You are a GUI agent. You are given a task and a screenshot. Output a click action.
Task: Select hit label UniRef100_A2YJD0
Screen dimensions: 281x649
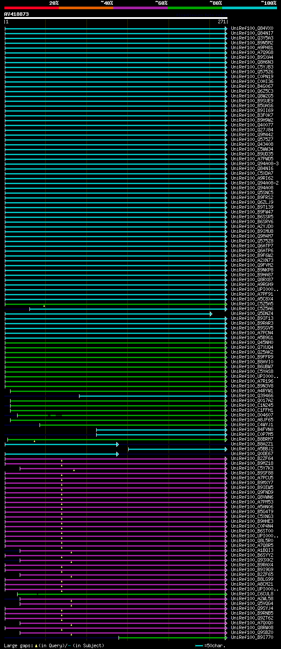(252, 226)
